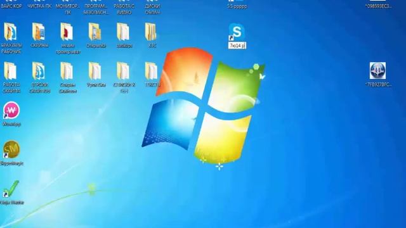This screenshot has width=406, height=228.
Task: Select the pink WowApp shortcut
Action: tap(11, 110)
